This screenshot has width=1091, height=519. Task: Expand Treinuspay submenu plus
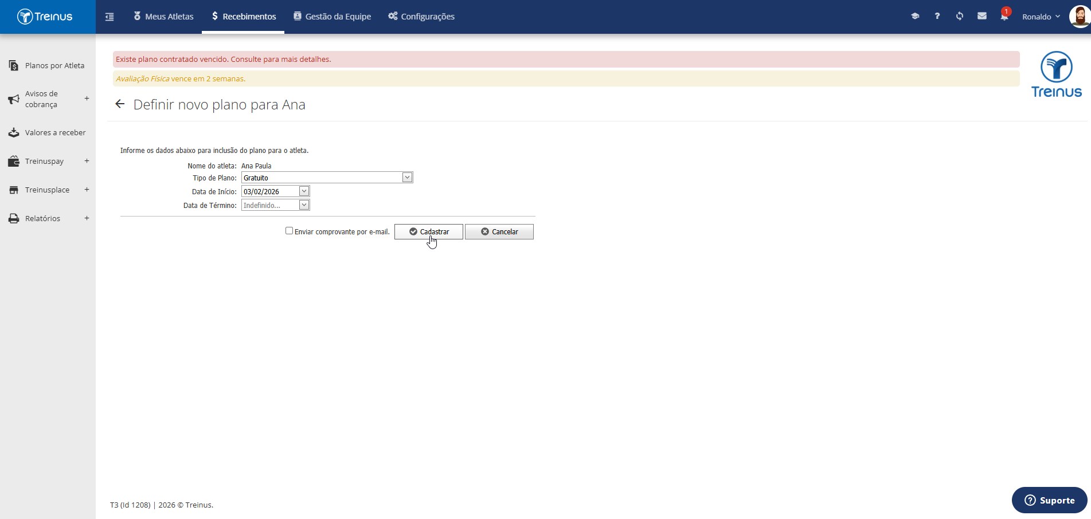[87, 161]
